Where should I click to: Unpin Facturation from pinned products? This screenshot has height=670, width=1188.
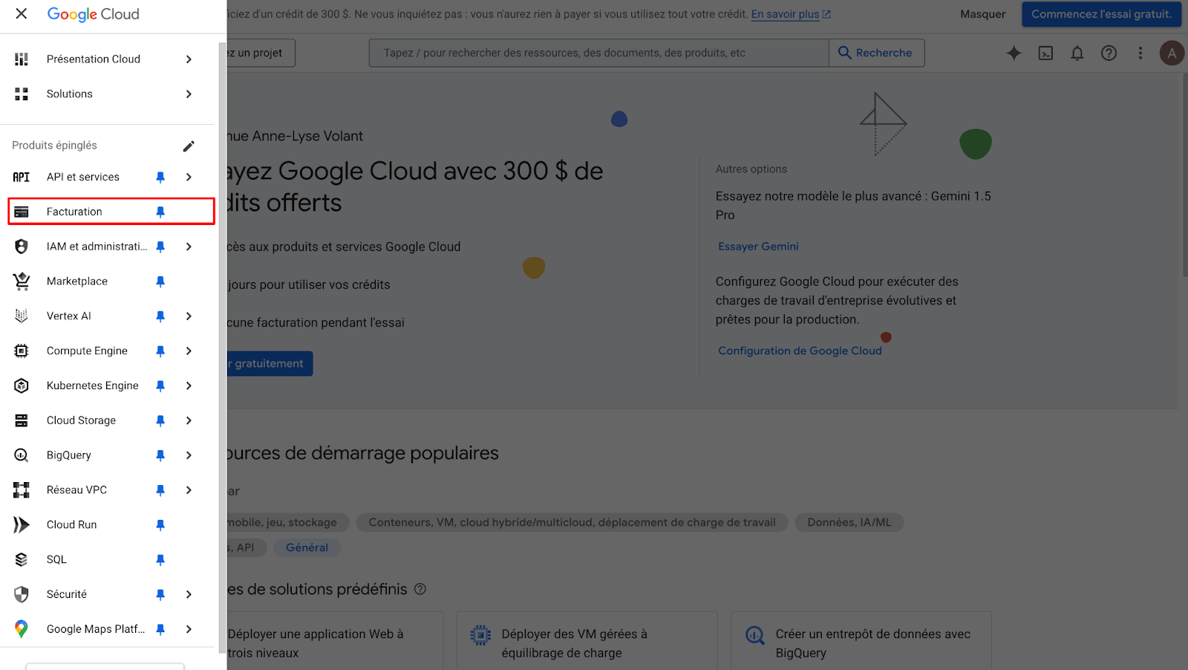160,212
